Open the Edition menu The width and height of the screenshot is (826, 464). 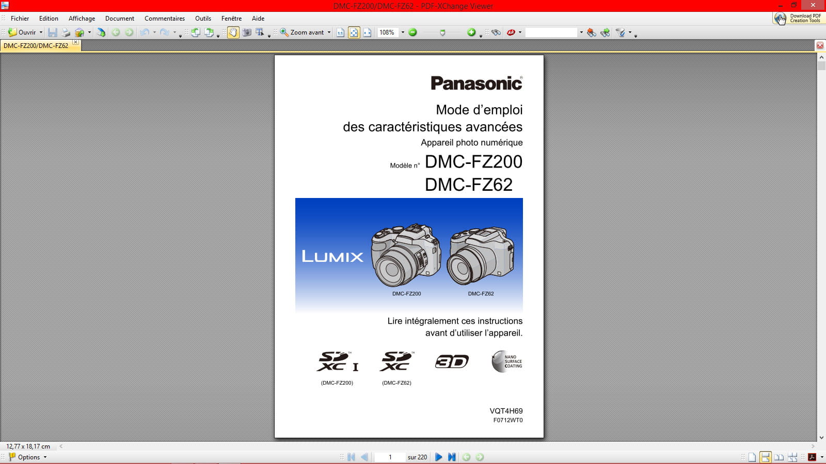tap(49, 19)
